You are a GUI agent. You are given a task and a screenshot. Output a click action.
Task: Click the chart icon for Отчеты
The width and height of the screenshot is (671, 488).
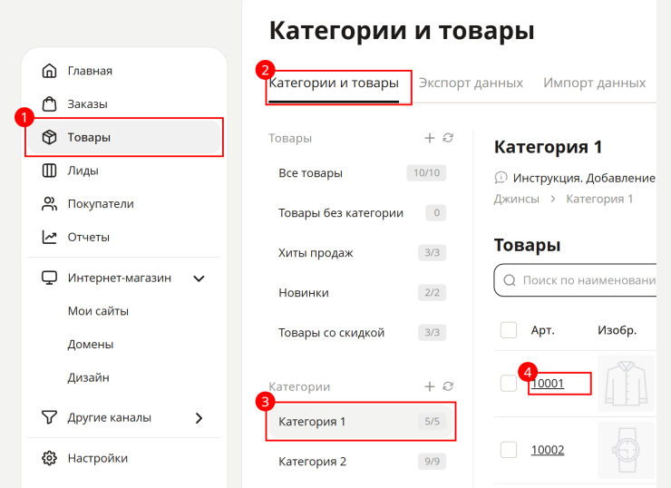tap(49, 237)
